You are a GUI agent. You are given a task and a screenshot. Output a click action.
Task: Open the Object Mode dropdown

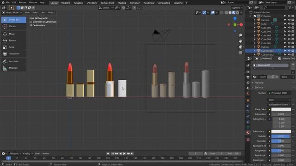click(x=12, y=12)
